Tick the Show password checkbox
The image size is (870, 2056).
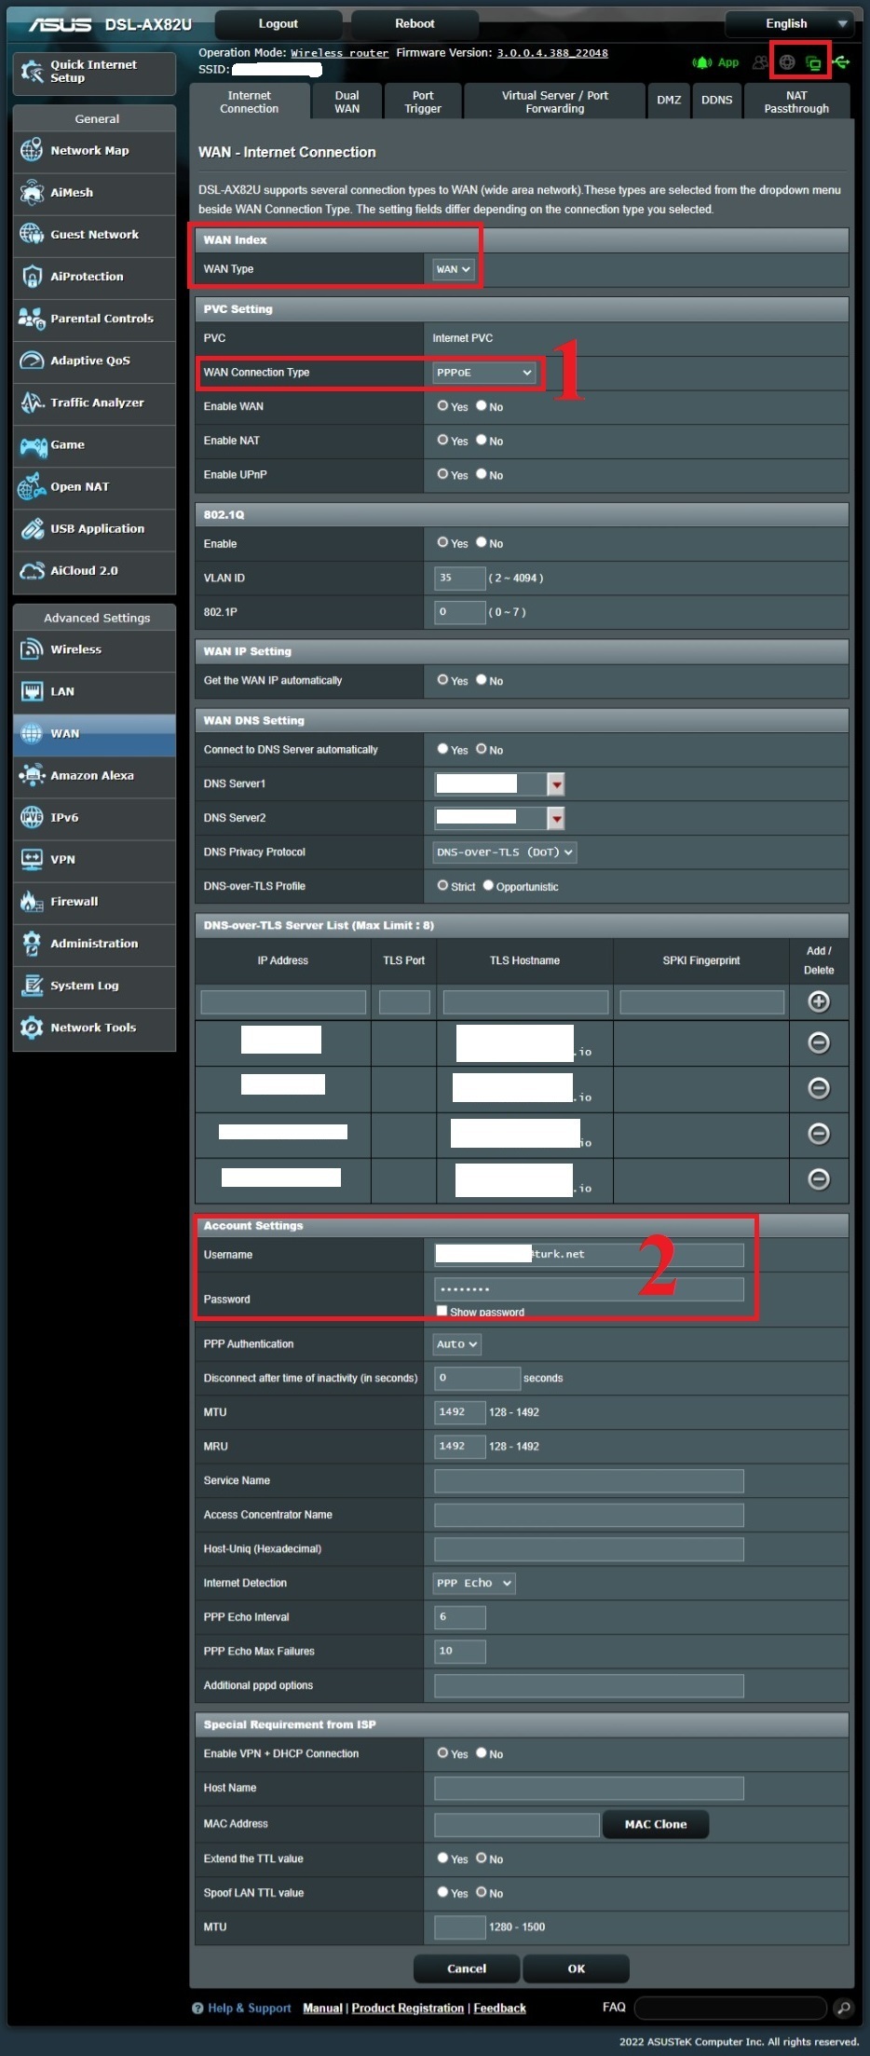[442, 1311]
